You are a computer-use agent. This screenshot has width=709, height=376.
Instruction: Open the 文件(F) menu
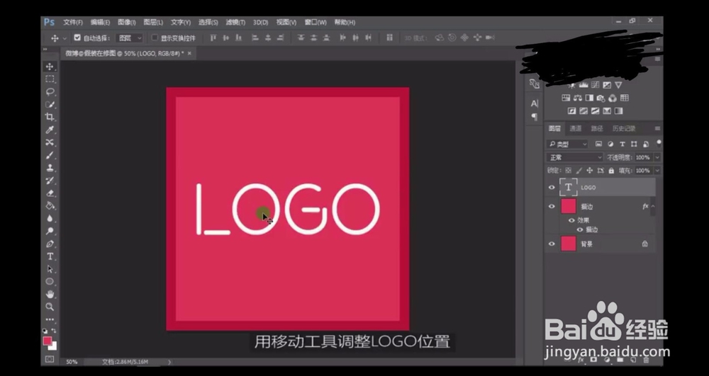73,22
